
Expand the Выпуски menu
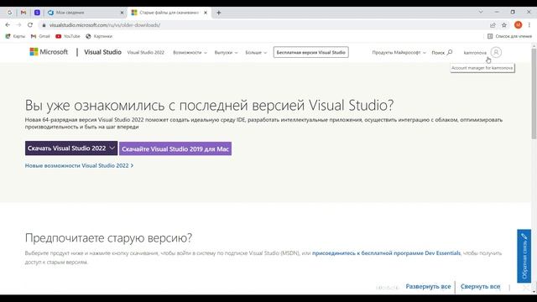(x=226, y=53)
